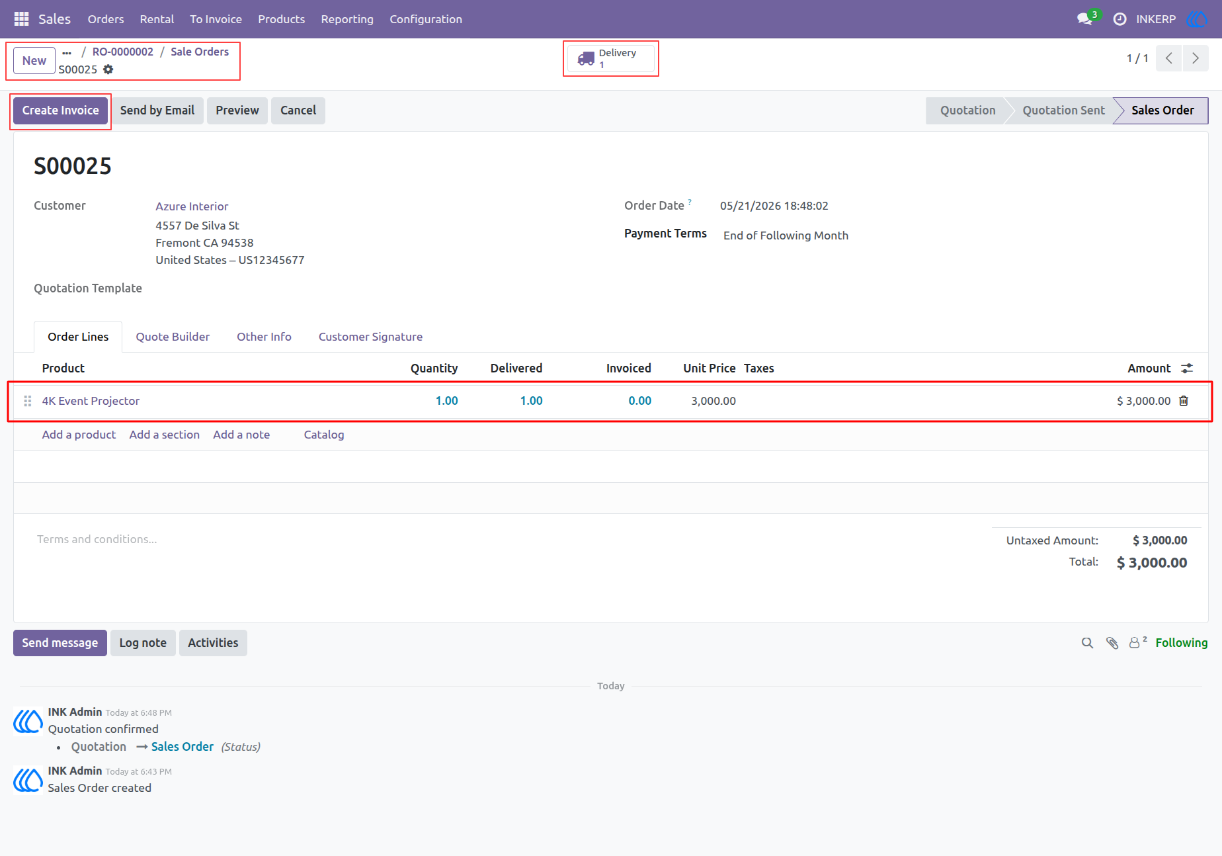This screenshot has height=856, width=1222.
Task: Show followers icon
Action: 1137,642
